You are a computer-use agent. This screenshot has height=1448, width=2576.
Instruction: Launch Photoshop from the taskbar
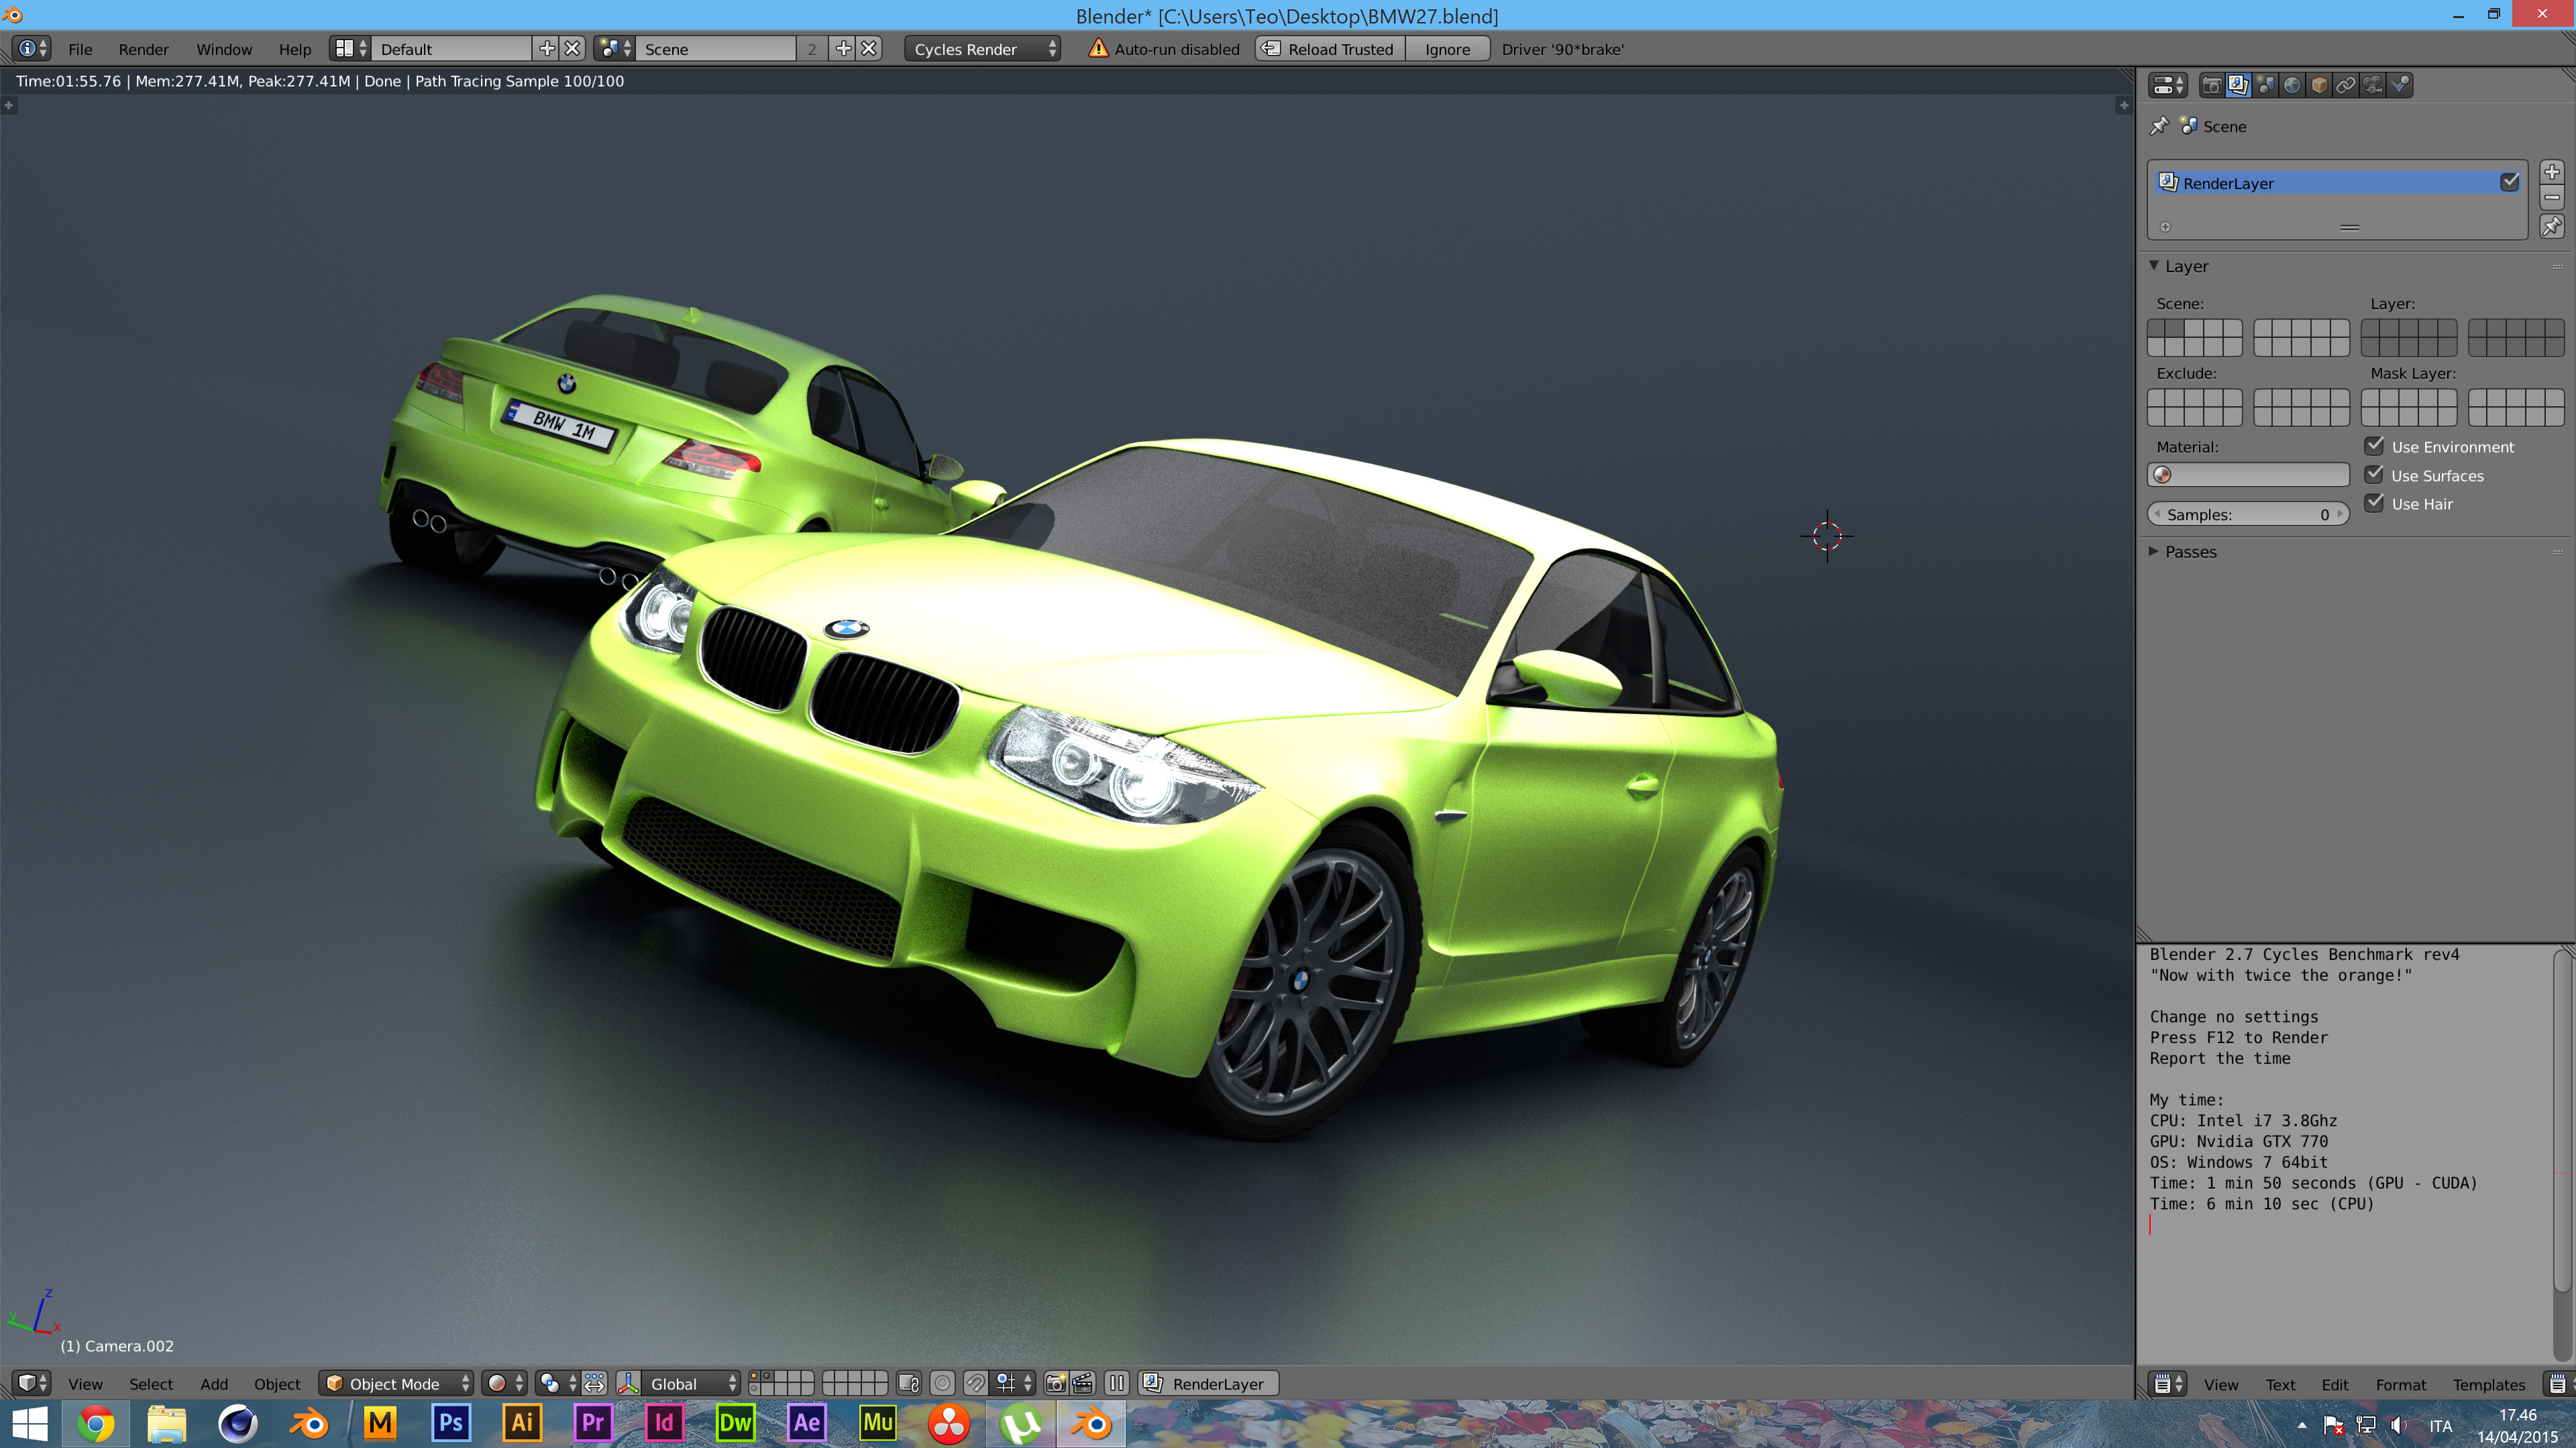pyautogui.click(x=451, y=1423)
